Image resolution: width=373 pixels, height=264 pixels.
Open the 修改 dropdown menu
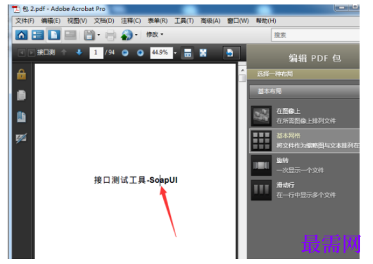[155, 35]
